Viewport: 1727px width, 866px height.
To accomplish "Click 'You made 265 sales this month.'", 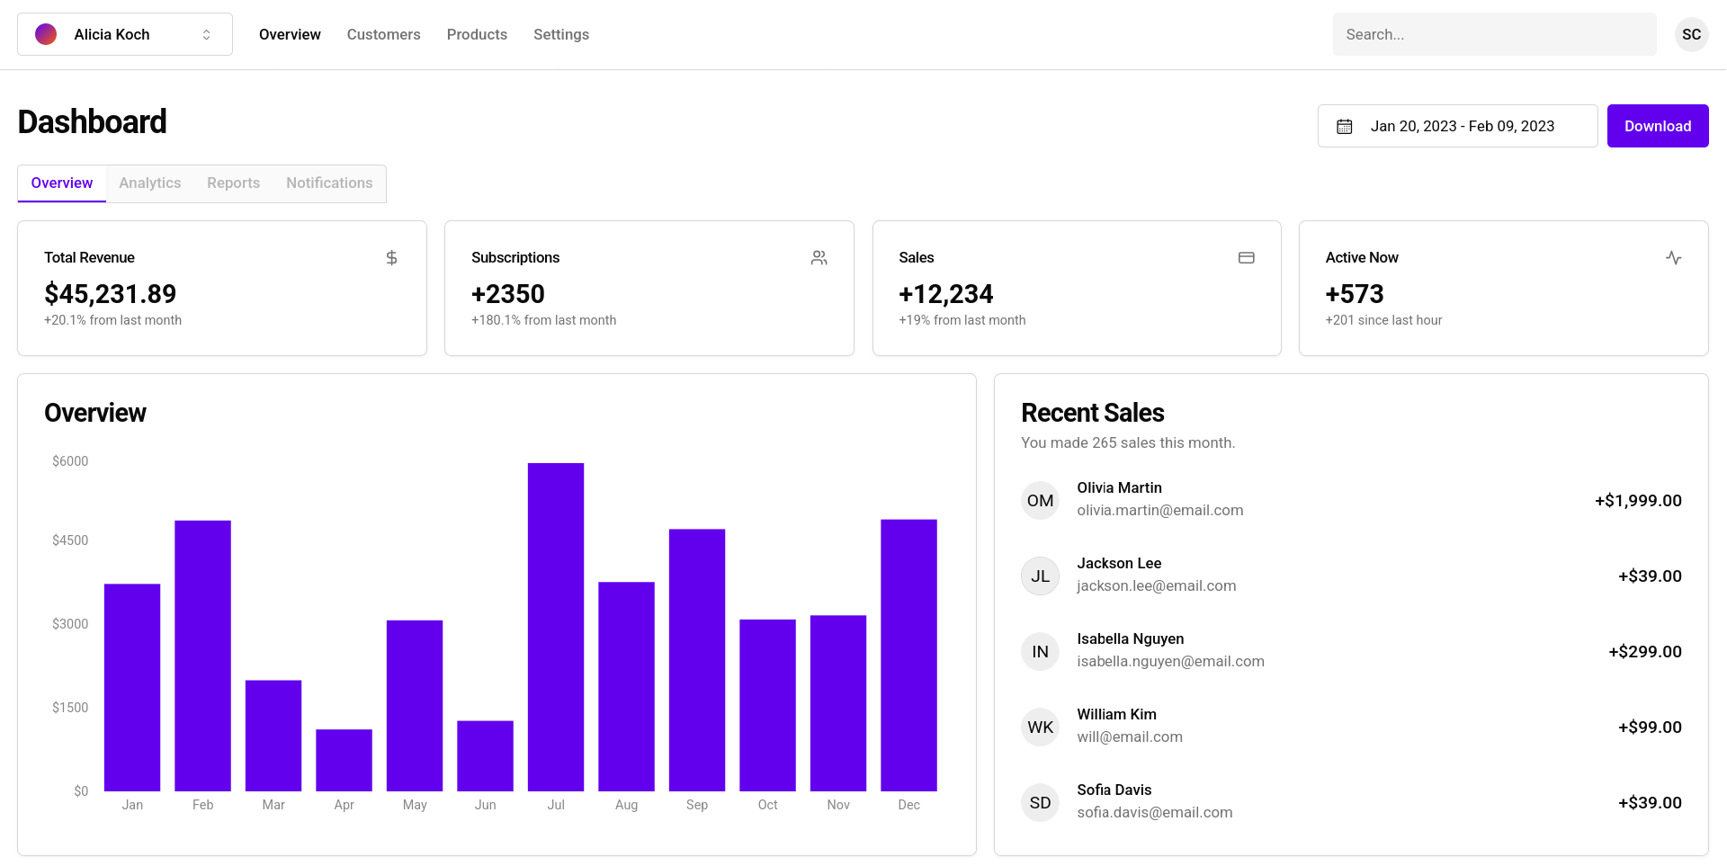I will tap(1128, 442).
